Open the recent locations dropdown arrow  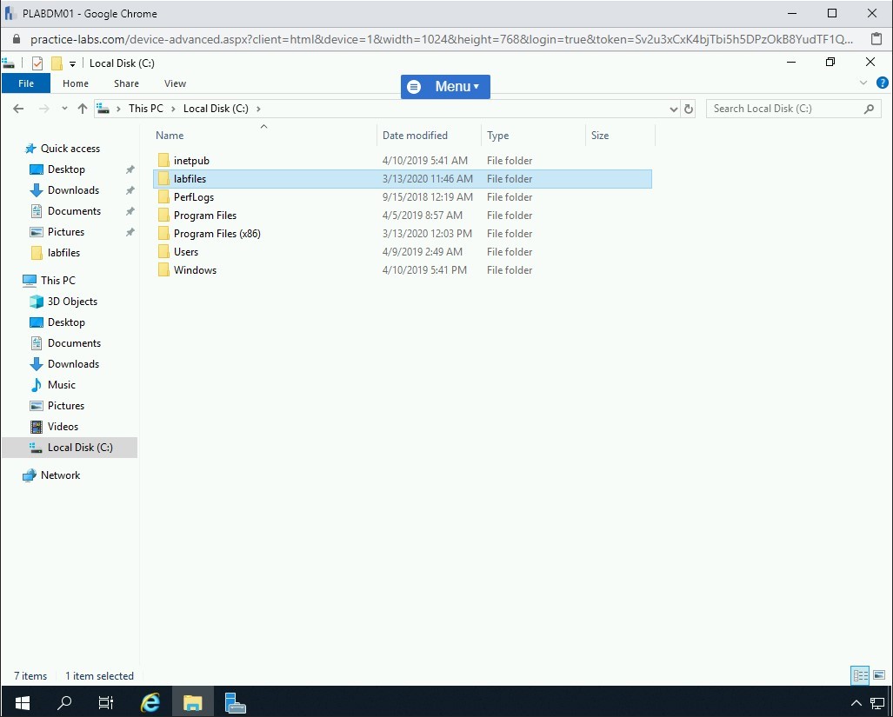pyautogui.click(x=64, y=109)
